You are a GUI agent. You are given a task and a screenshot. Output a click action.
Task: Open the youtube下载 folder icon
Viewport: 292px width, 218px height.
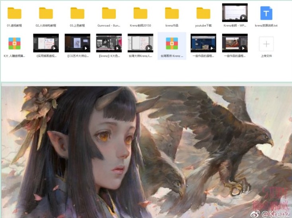pos(203,13)
